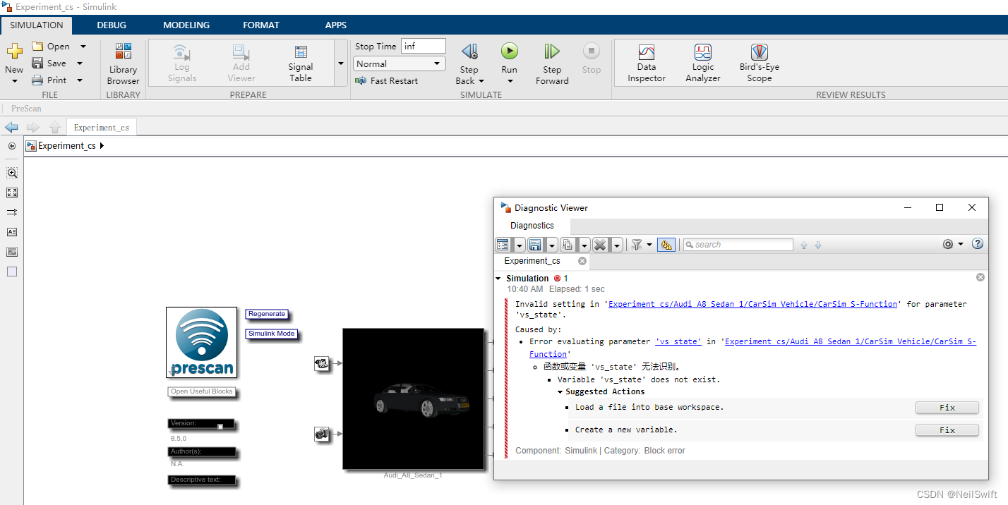Viewport: 1008px width, 505px height.
Task: Clear diagnostics with the X icon
Action: pyautogui.click(x=600, y=245)
